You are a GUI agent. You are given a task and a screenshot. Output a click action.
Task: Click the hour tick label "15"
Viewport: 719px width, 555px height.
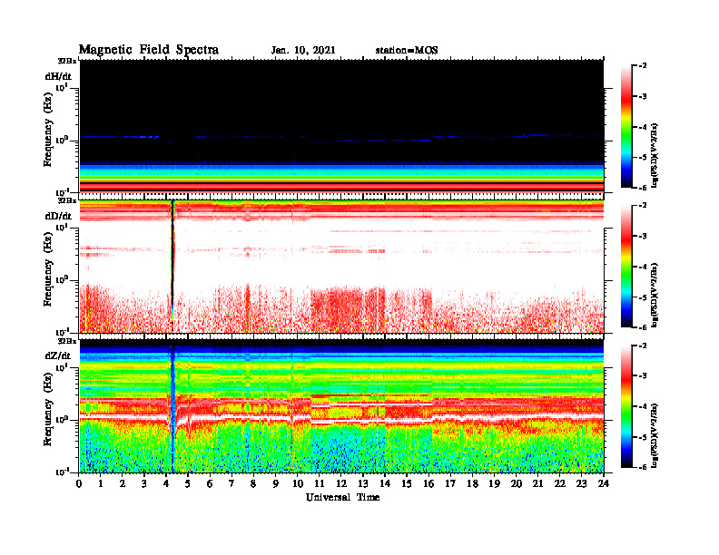(x=407, y=483)
